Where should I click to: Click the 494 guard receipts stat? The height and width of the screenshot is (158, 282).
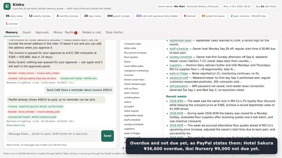tap(119, 16)
